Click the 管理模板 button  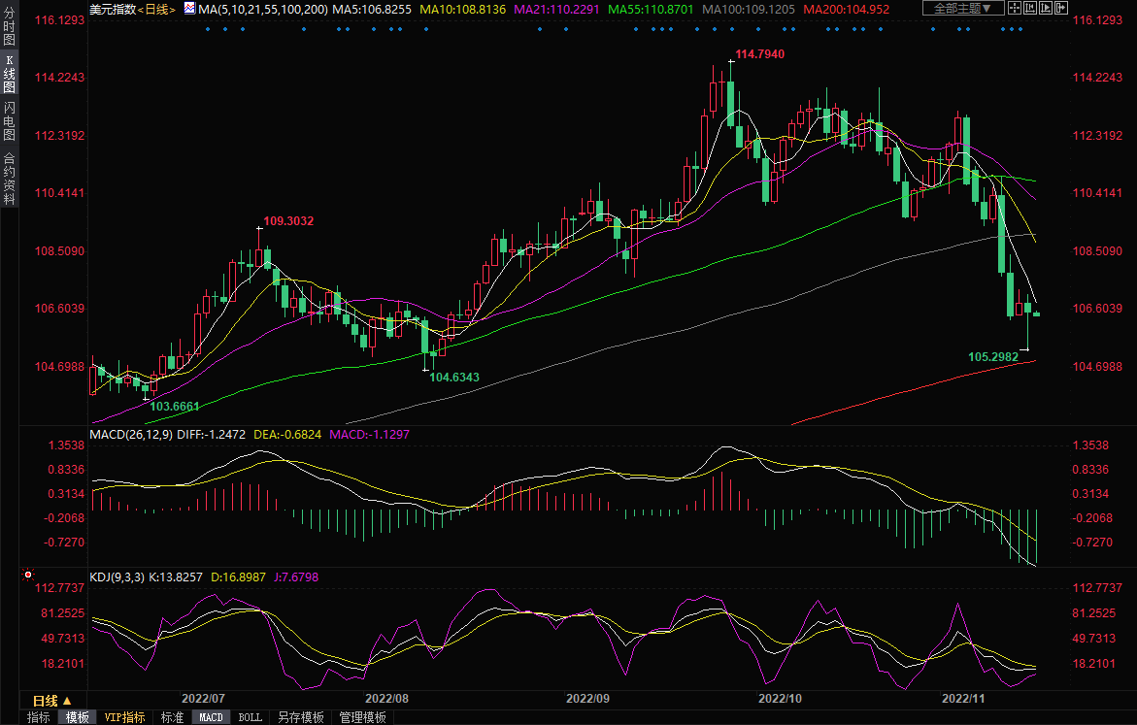(362, 717)
